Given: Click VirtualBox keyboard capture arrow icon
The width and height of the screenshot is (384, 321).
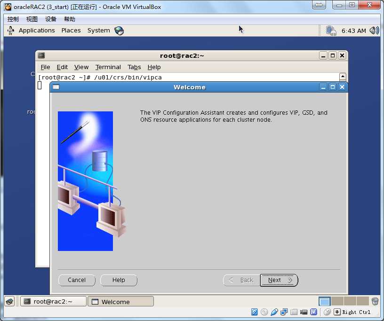Looking at the screenshot, I should pos(337,312).
